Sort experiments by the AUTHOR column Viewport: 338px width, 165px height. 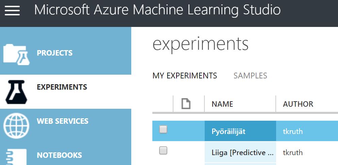point(298,104)
